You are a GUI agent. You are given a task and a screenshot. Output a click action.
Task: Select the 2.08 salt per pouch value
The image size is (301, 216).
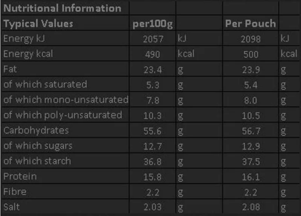pyautogui.click(x=251, y=207)
